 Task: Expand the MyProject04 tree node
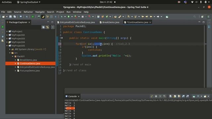click(x=7, y=42)
